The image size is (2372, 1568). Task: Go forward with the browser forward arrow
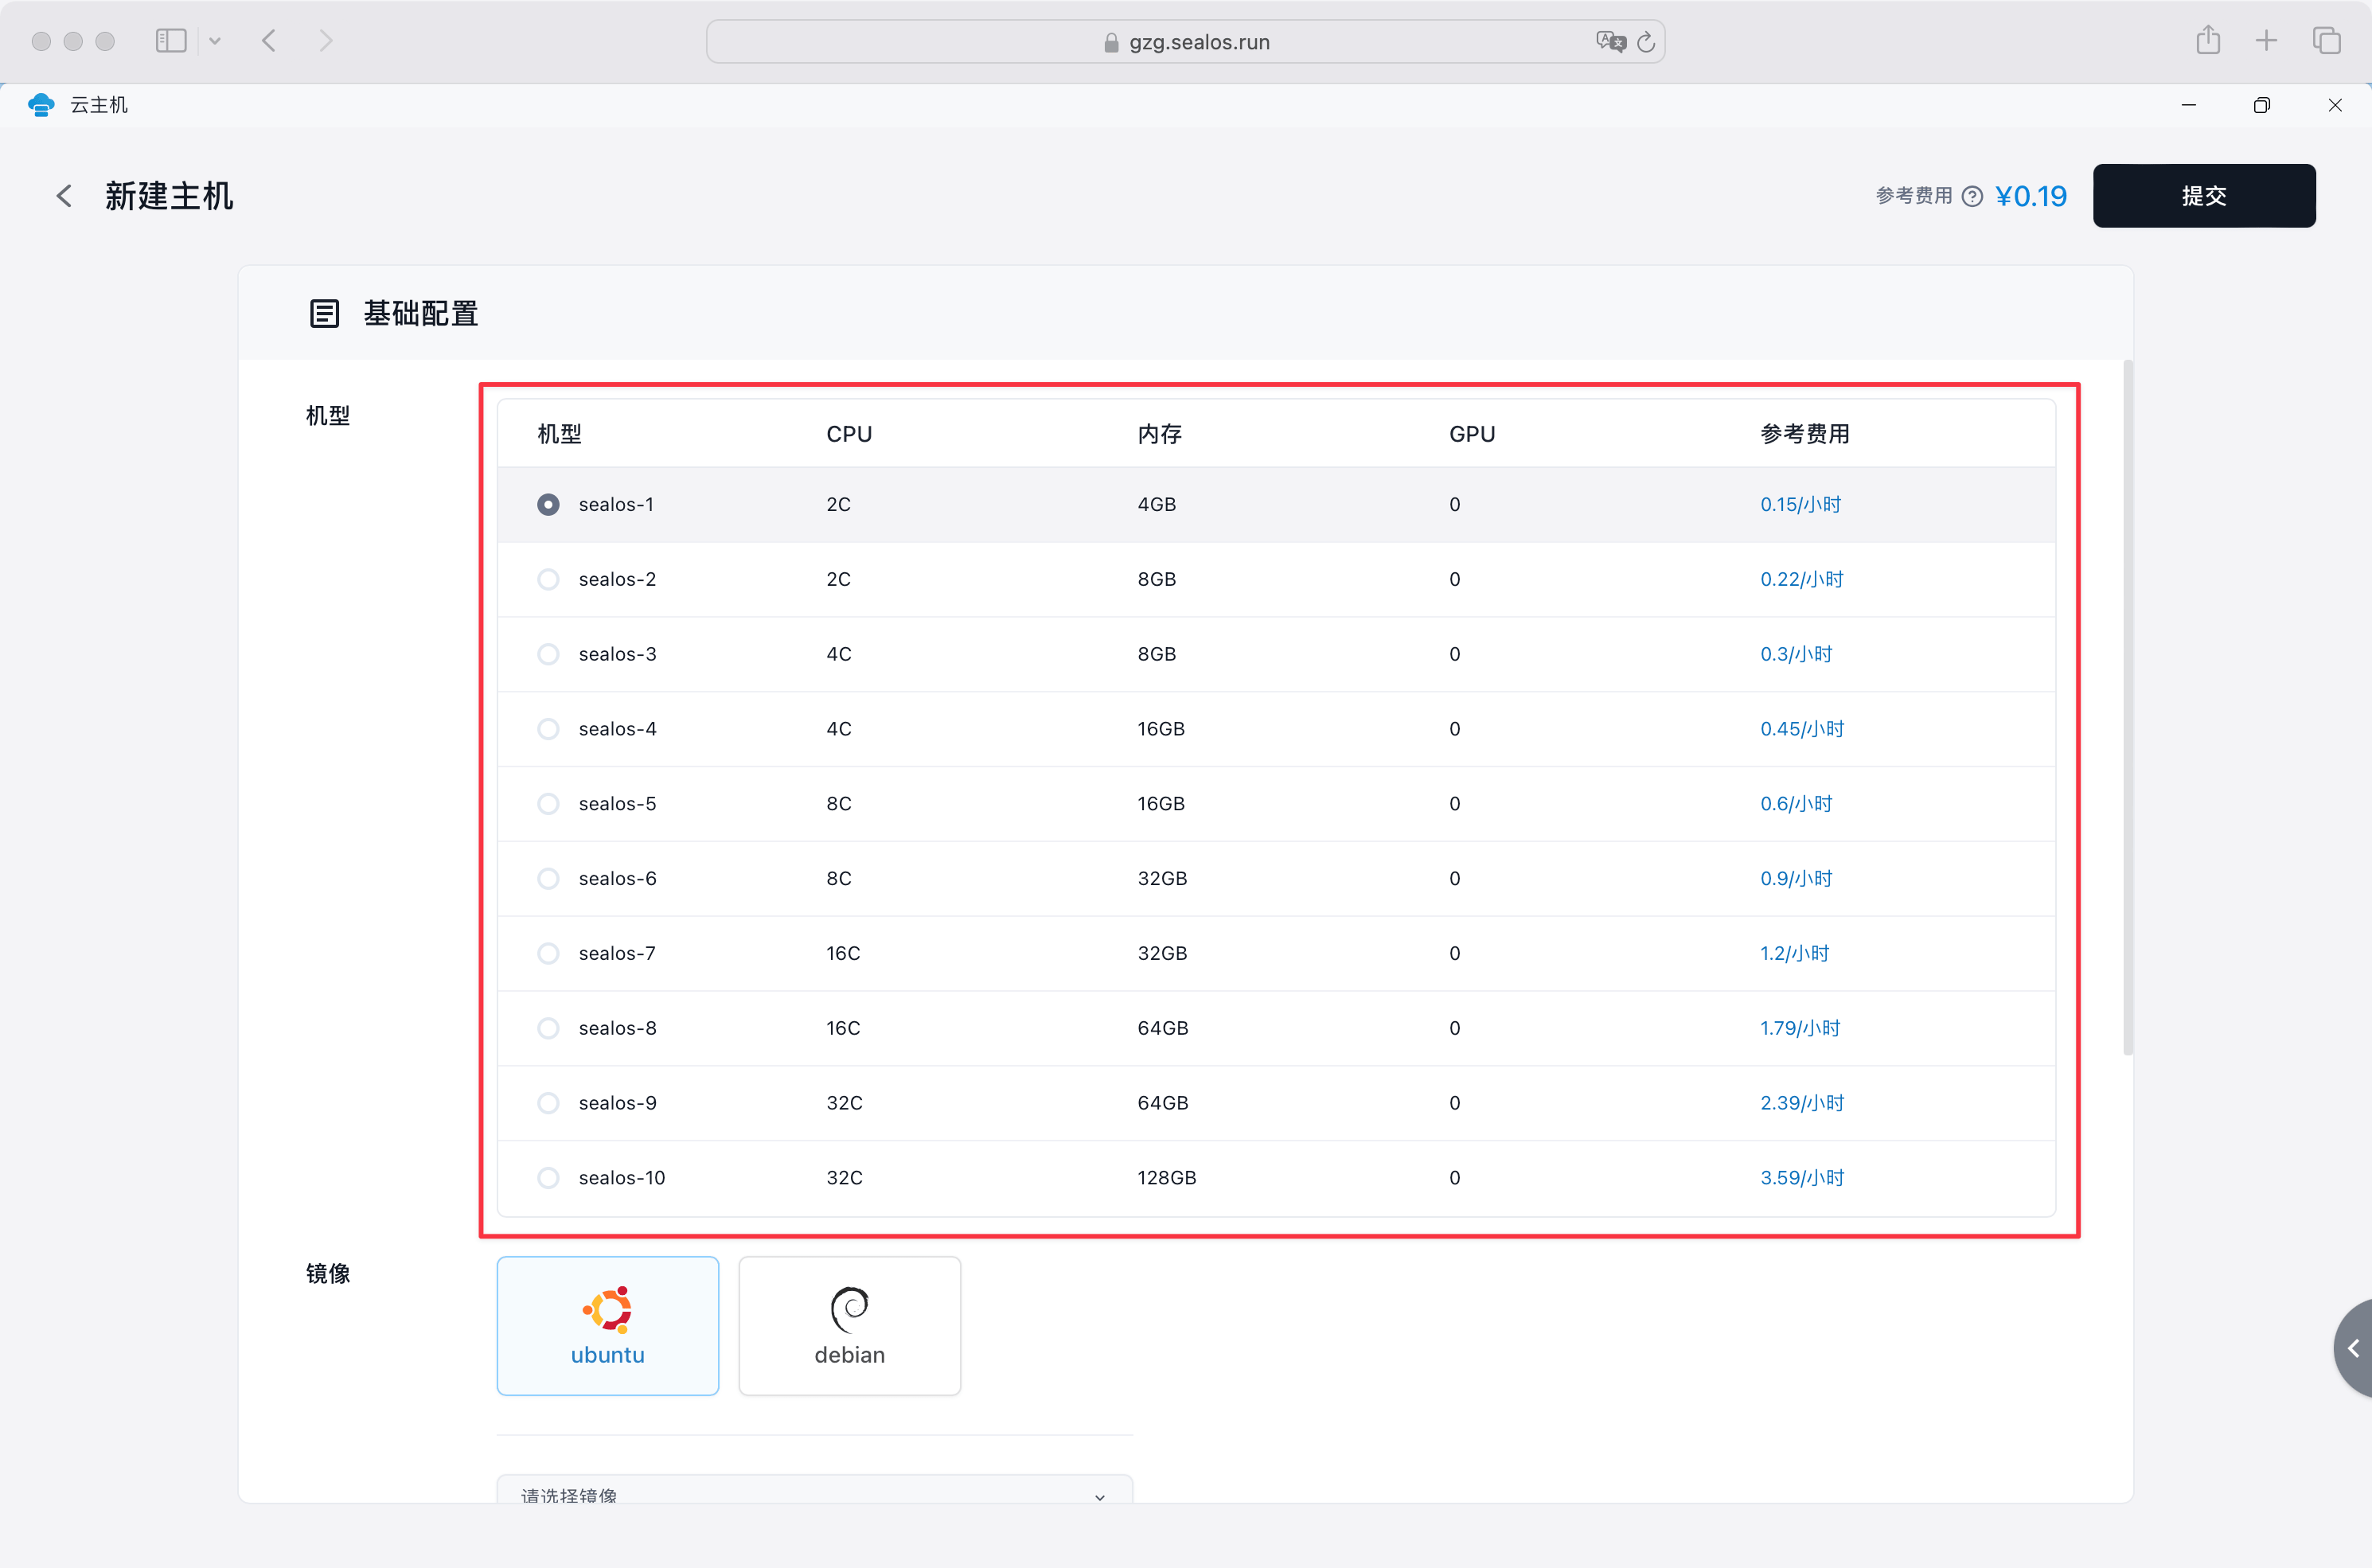(325, 41)
